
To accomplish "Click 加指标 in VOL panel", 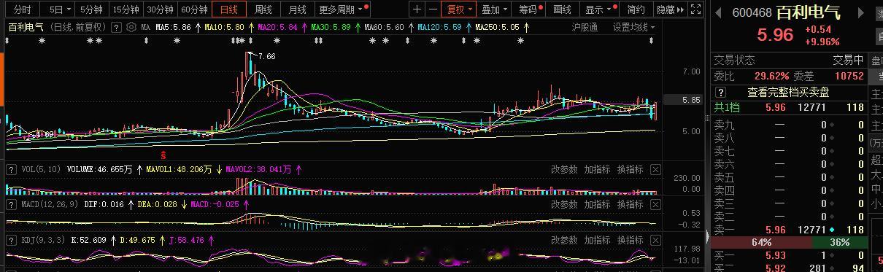I will click(597, 169).
